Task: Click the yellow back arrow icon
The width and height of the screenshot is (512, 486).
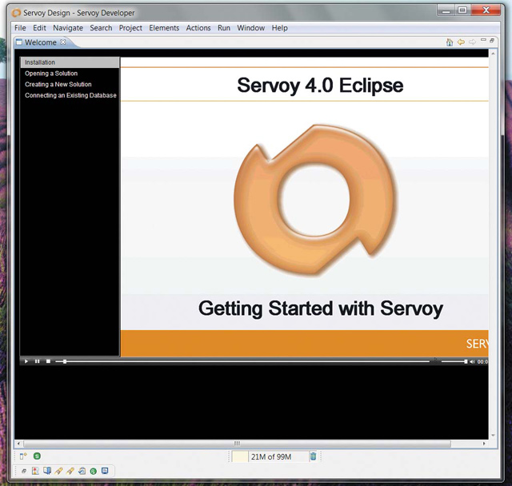Action: [461, 42]
